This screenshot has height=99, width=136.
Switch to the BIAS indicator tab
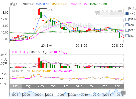click(x=79, y=86)
